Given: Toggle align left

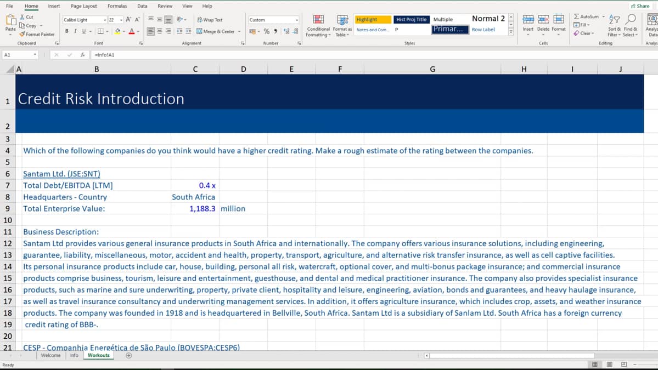Looking at the screenshot, I should pos(151,31).
